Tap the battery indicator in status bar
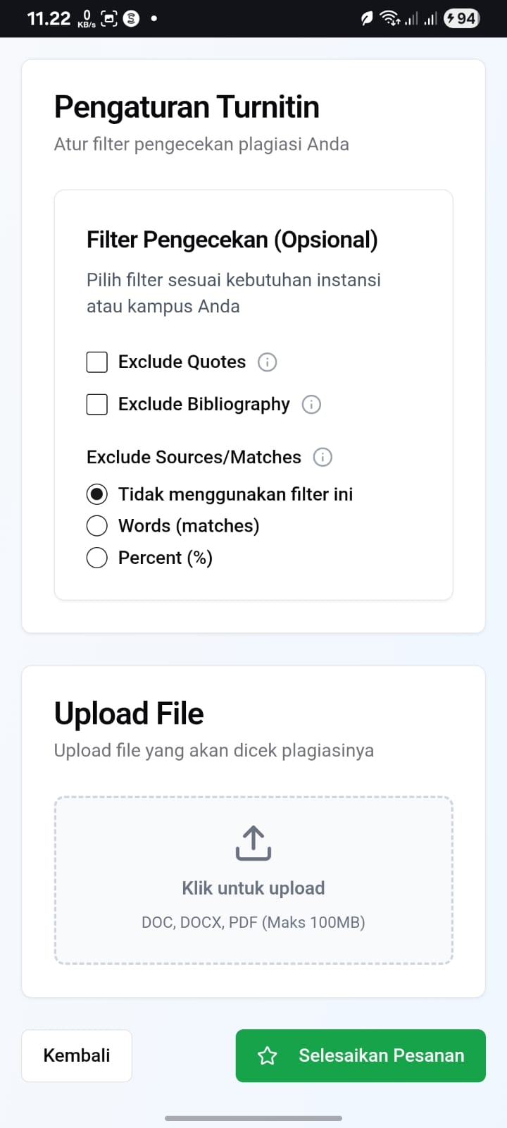 point(461,18)
